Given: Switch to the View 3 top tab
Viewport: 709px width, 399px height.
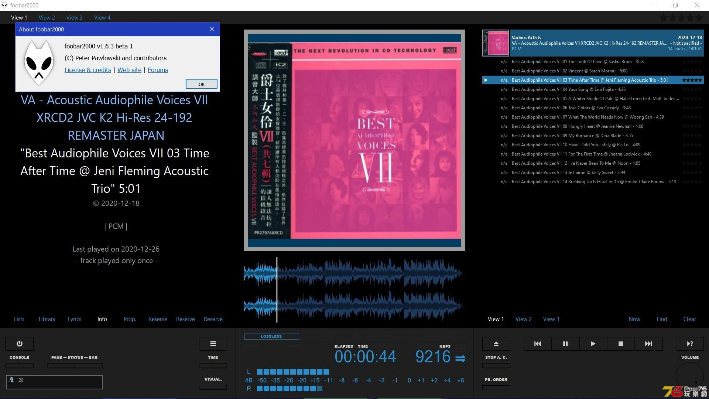Looking at the screenshot, I should [x=75, y=17].
